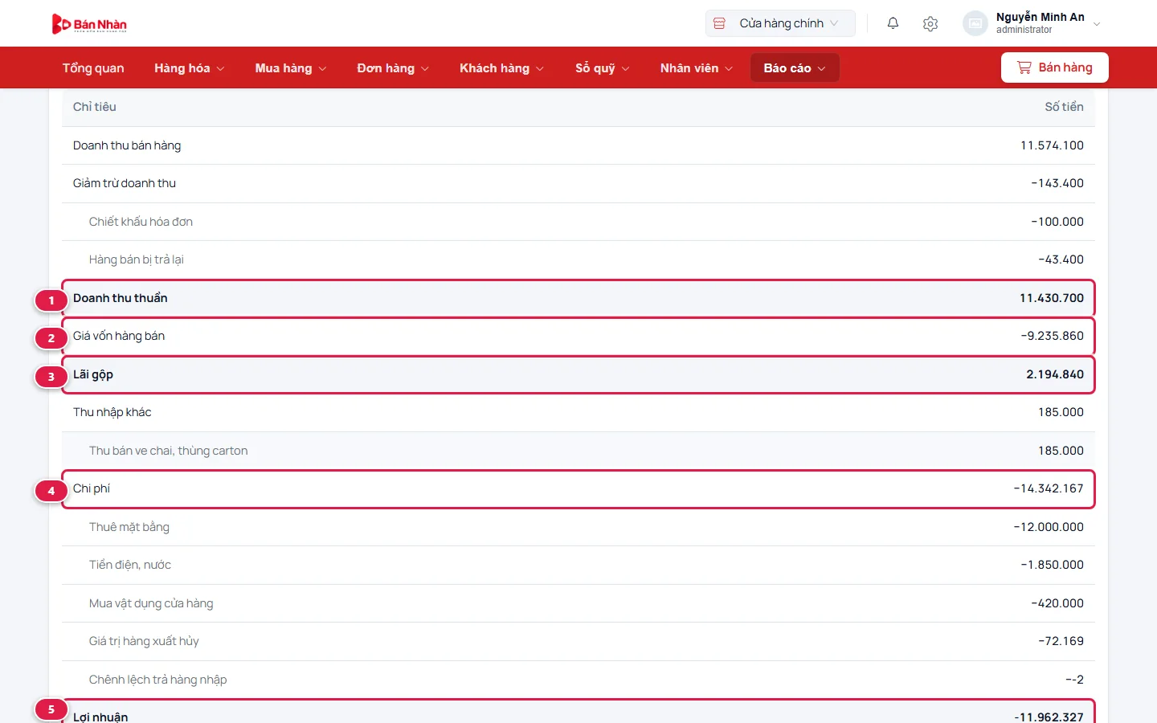Open the Nhân viên menu
The width and height of the screenshot is (1157, 723).
click(697, 68)
